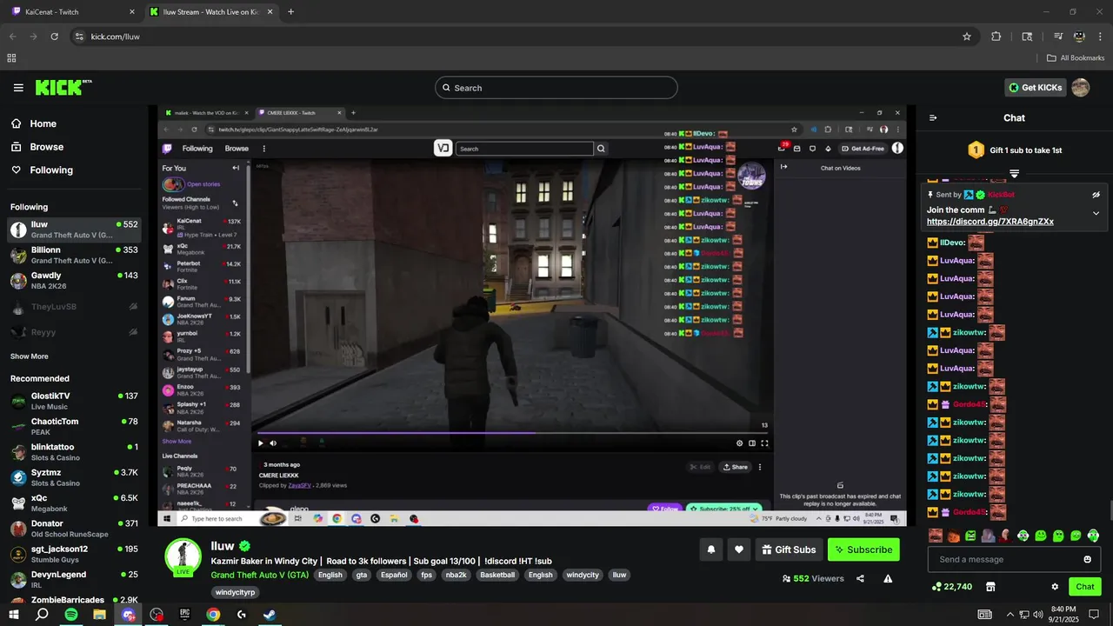Open the profile avatar menu
The height and width of the screenshot is (626, 1113).
pos(1081,88)
